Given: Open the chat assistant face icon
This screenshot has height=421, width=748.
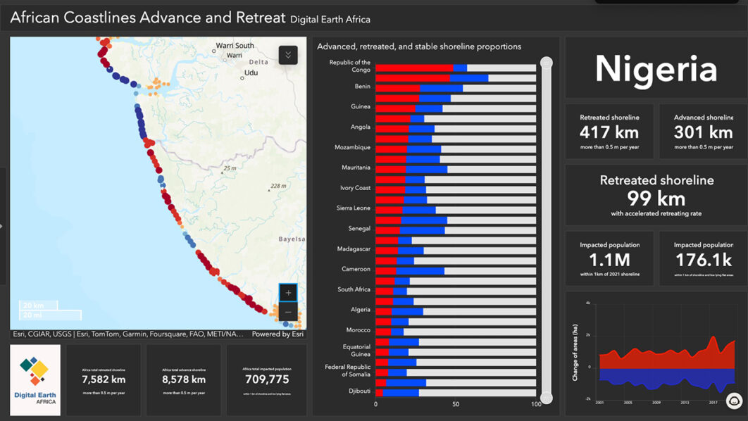Looking at the screenshot, I should [734, 401].
